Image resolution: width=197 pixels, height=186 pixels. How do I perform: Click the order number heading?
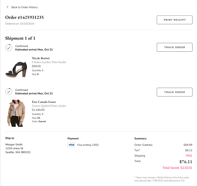(24, 18)
